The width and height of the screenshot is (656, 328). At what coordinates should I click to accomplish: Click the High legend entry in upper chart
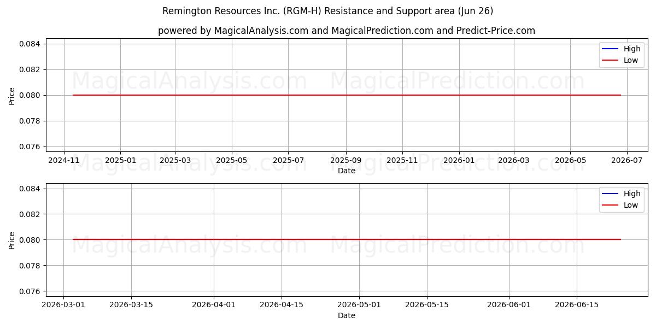click(x=622, y=49)
